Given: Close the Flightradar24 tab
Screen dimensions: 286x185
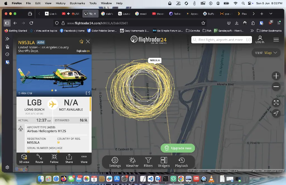Looking at the screenshot, I should pyautogui.click(x=95, y=14).
